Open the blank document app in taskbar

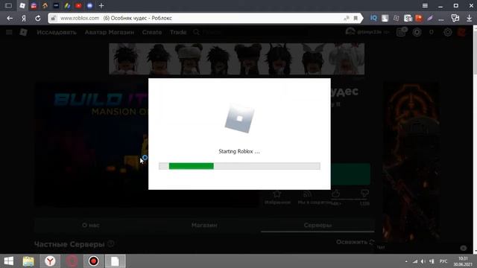(115, 261)
